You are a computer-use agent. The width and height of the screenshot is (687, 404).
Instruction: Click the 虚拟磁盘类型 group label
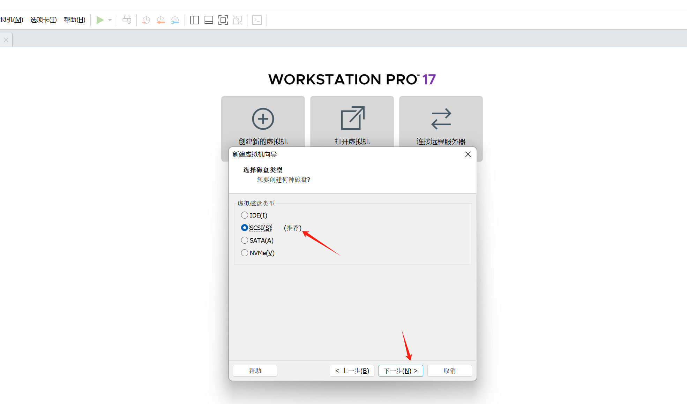pyautogui.click(x=256, y=204)
